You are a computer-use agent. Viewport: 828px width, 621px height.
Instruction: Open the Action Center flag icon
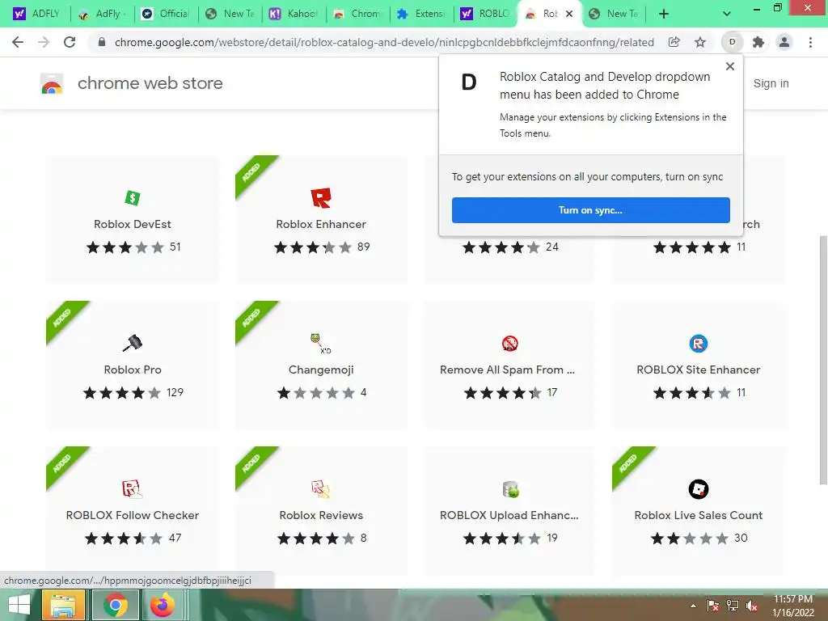[x=712, y=606]
